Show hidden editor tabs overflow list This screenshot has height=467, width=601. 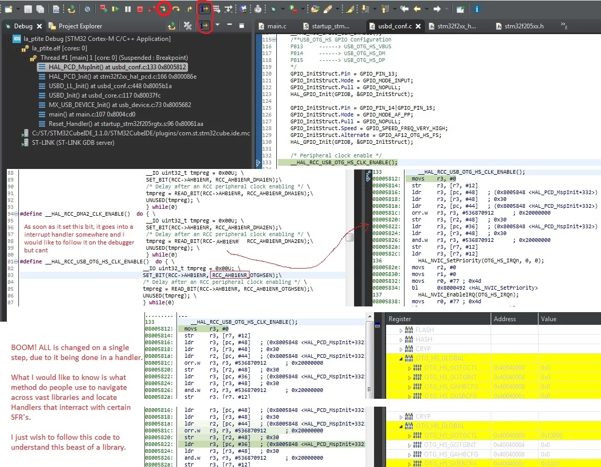(x=564, y=26)
